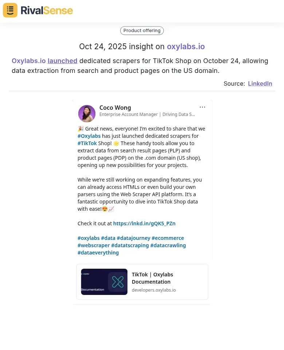Click the Oxylabs Documentation preview thumbnail
Image resolution: width=284 pixels, height=350 pixels.
point(104,282)
